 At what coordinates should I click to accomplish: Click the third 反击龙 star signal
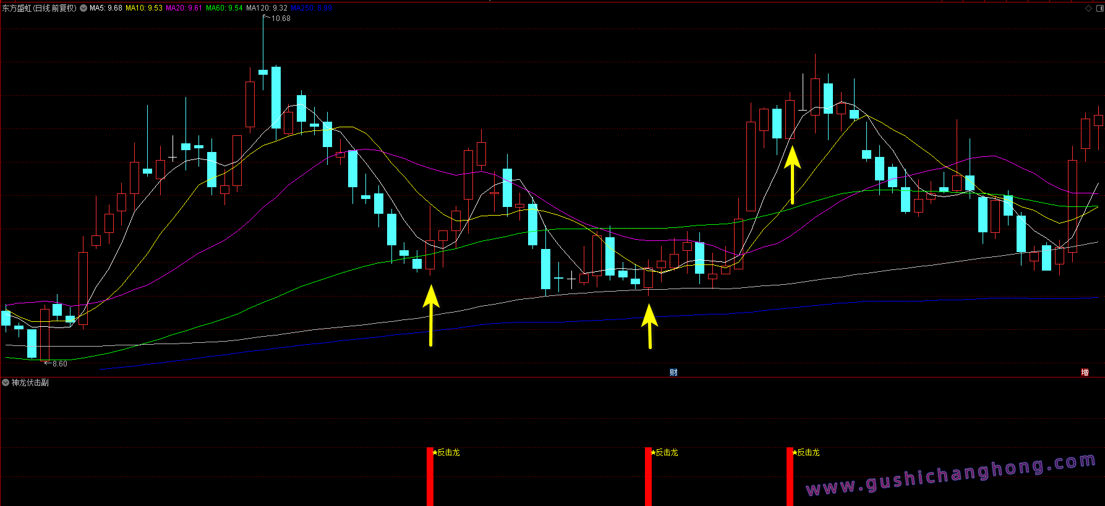[x=806, y=453]
